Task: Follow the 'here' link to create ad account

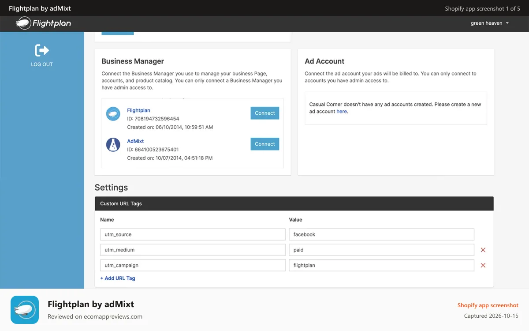Action: (342, 112)
